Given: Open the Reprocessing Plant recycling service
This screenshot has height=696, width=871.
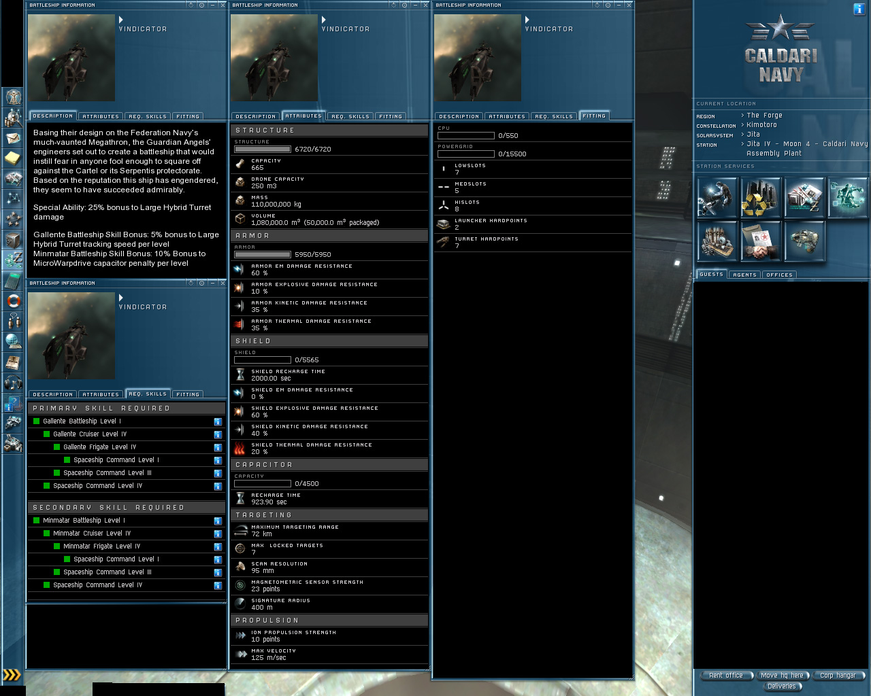Looking at the screenshot, I should (761, 198).
